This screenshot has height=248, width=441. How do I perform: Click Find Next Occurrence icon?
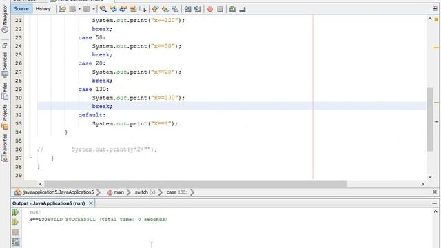(123, 9)
